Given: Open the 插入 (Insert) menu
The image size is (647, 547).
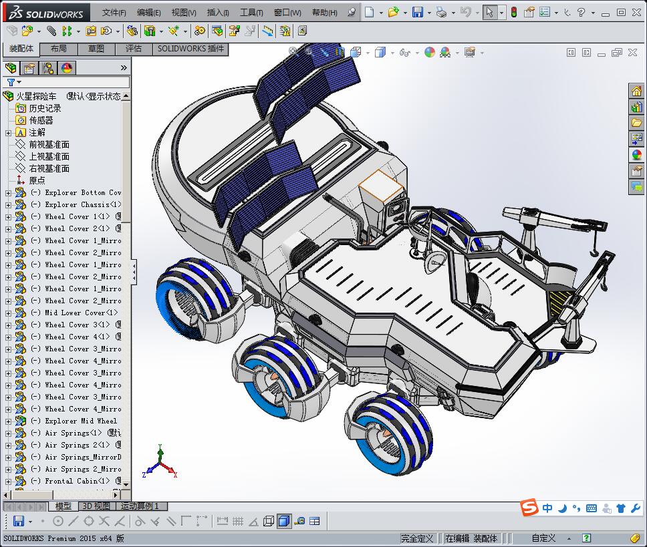Looking at the screenshot, I should click(218, 13).
